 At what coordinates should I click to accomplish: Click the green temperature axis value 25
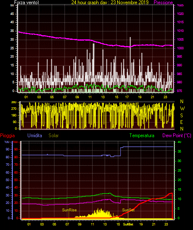coord(179,170)
